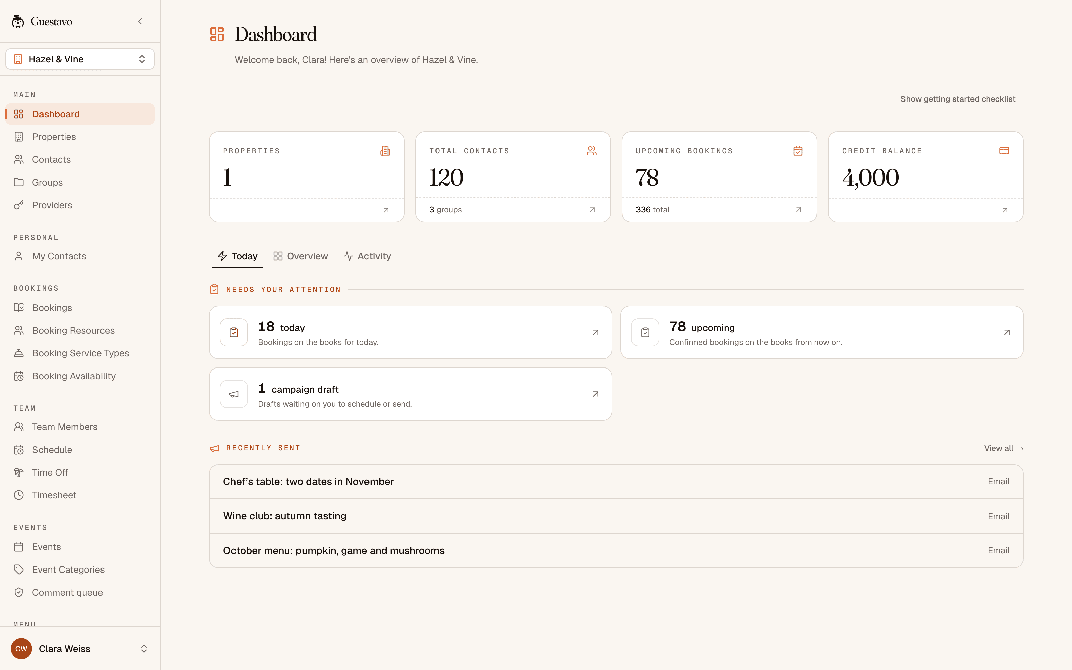Open the Properties card arrow icon
The width and height of the screenshot is (1072, 670).
386,210
